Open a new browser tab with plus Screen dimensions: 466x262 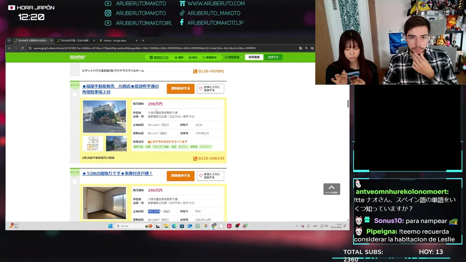tap(143, 40)
